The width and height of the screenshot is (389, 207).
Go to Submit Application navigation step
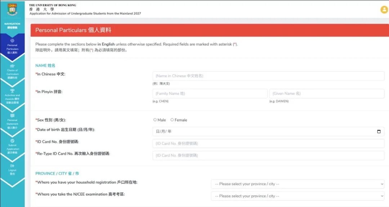[12, 147]
